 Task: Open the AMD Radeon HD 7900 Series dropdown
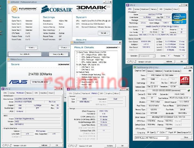pyautogui.click(x=151, y=138)
